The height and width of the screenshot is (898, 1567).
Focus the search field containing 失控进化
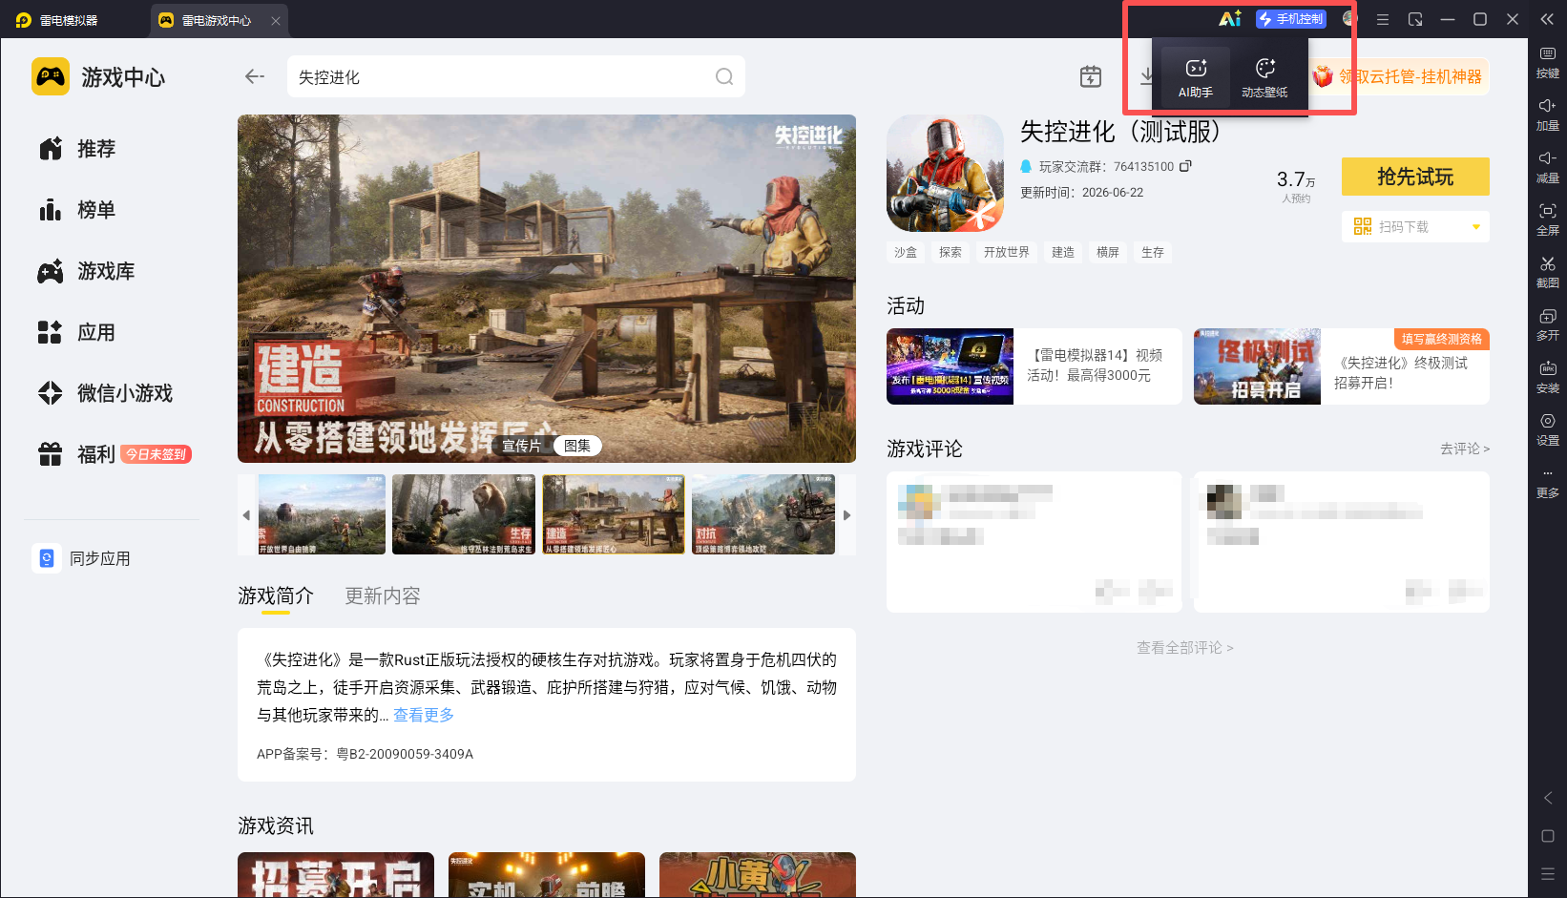[x=516, y=76]
